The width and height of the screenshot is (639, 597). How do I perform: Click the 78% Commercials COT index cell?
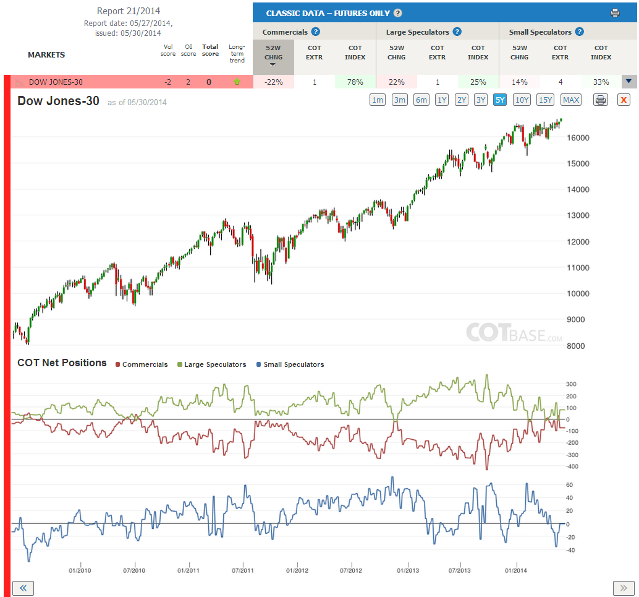[355, 82]
